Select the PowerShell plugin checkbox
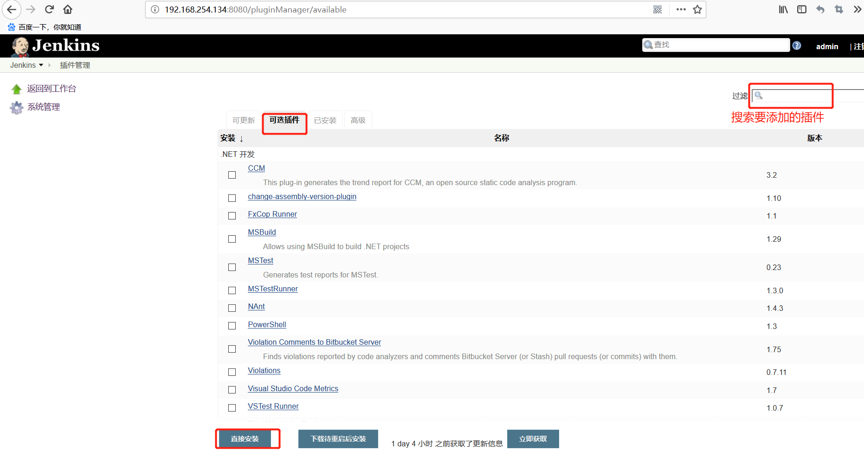The width and height of the screenshot is (864, 451). (x=232, y=326)
